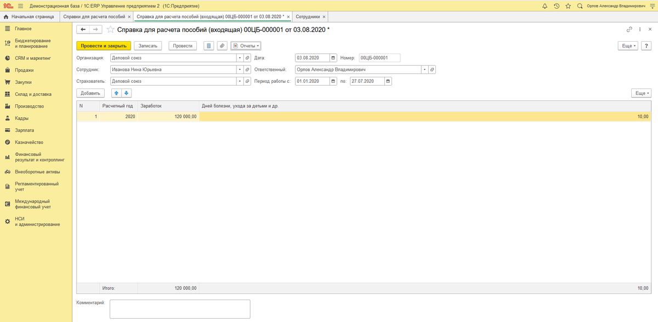
Task: Open Производство section in sidebar
Action: pos(36,106)
